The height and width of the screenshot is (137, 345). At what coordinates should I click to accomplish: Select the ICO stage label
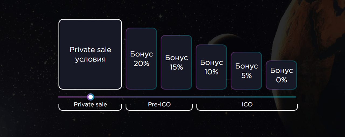247,104
